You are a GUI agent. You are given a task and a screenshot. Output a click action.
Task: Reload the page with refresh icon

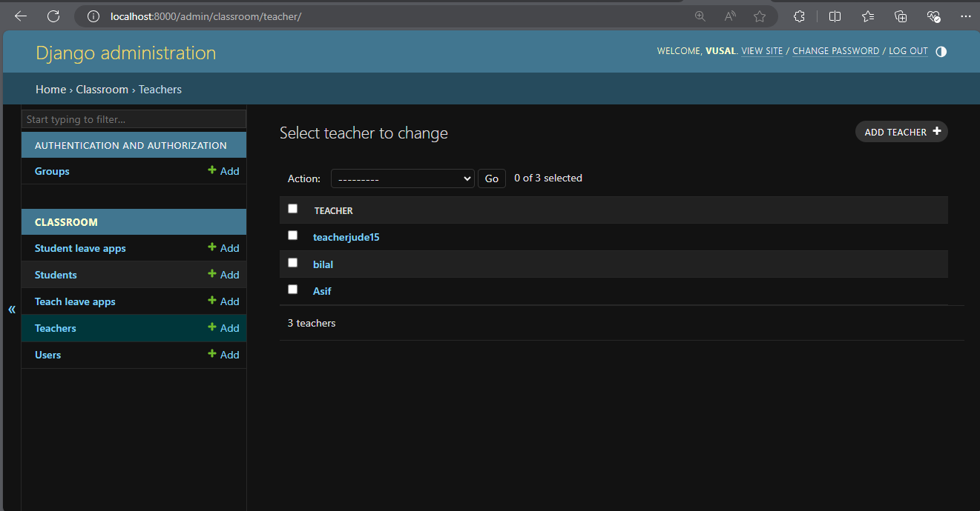pyautogui.click(x=53, y=16)
